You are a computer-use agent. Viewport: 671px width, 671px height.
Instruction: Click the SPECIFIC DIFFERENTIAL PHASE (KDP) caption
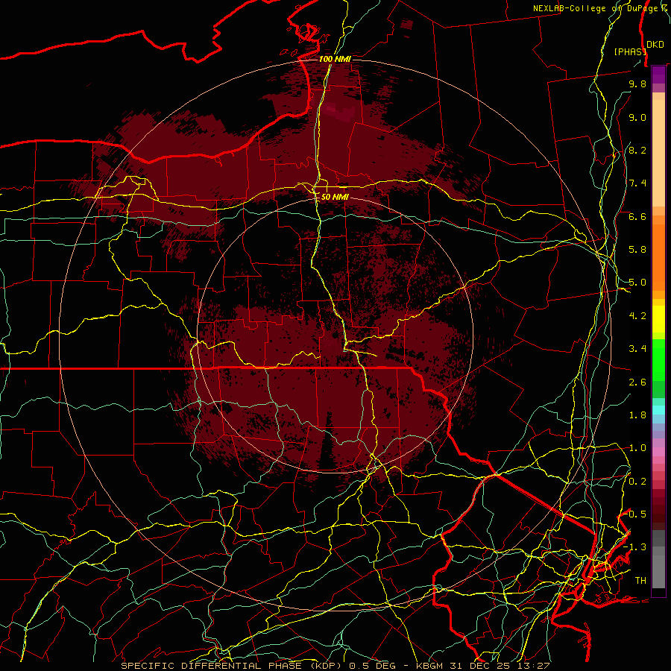coord(233,666)
